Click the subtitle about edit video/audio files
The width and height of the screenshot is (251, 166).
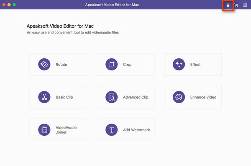coord(73,32)
